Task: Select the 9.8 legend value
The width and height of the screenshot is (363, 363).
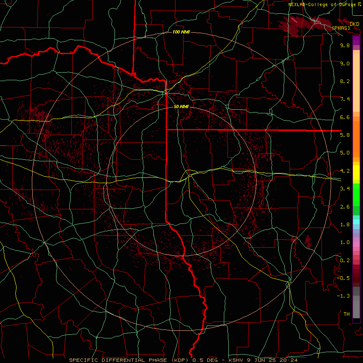Action: tap(345, 45)
